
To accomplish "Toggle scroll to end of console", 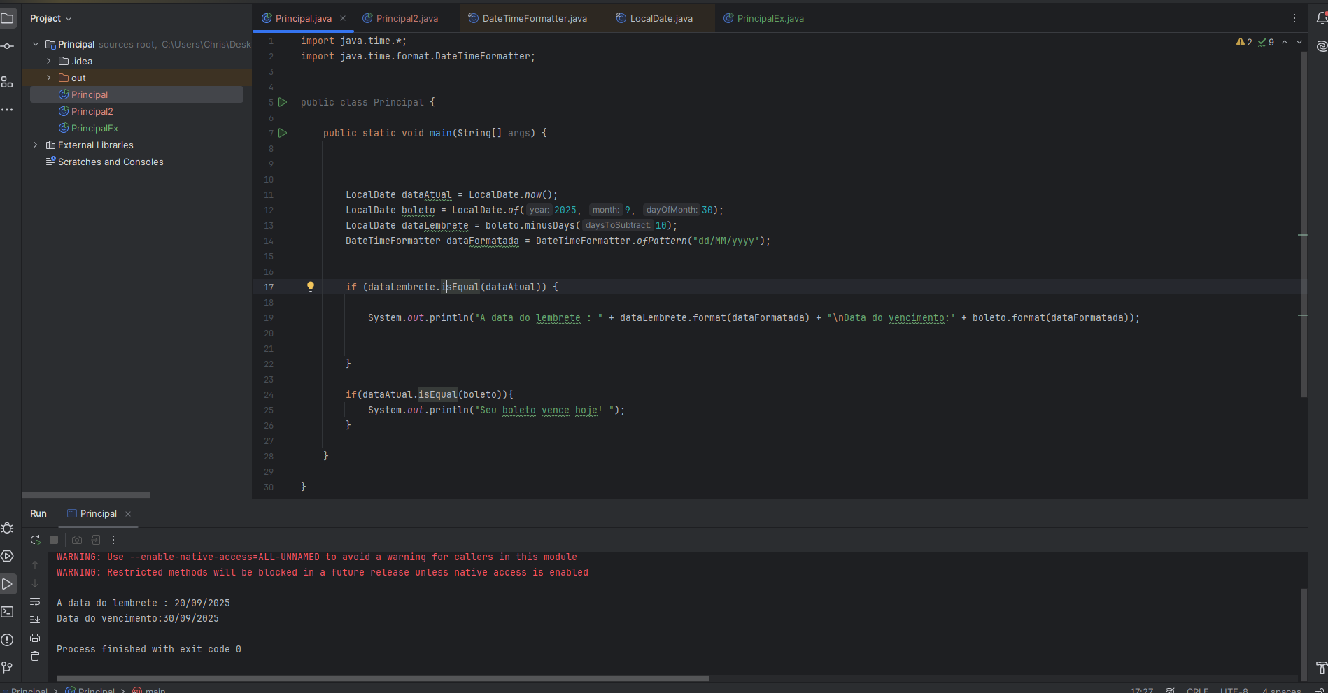I will (35, 620).
